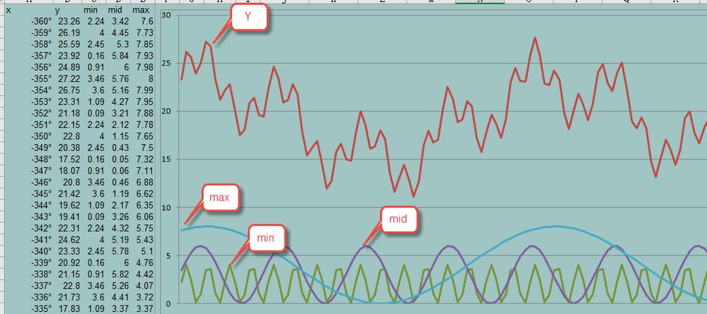Click the y-axis label 0
Screen dimensions: 707x314
[168, 303]
